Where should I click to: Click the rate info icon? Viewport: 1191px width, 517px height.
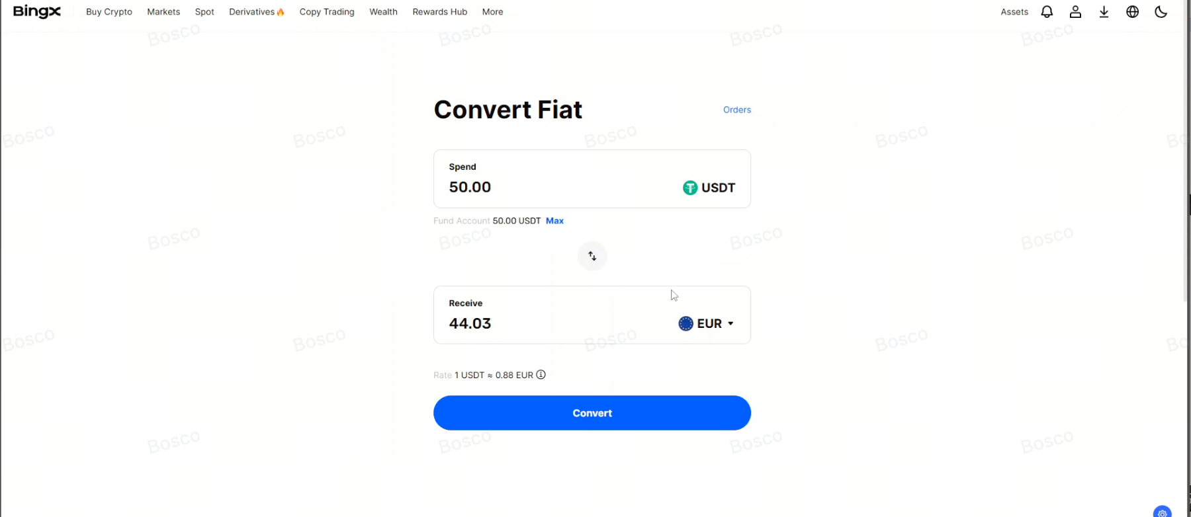click(x=541, y=375)
